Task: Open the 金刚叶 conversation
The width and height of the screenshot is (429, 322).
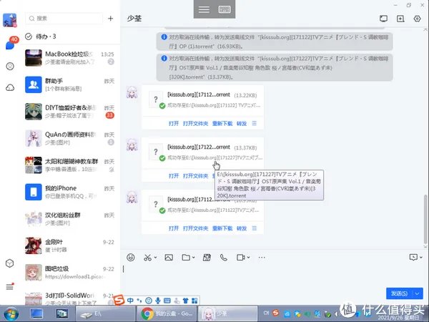Action: [x=70, y=245]
